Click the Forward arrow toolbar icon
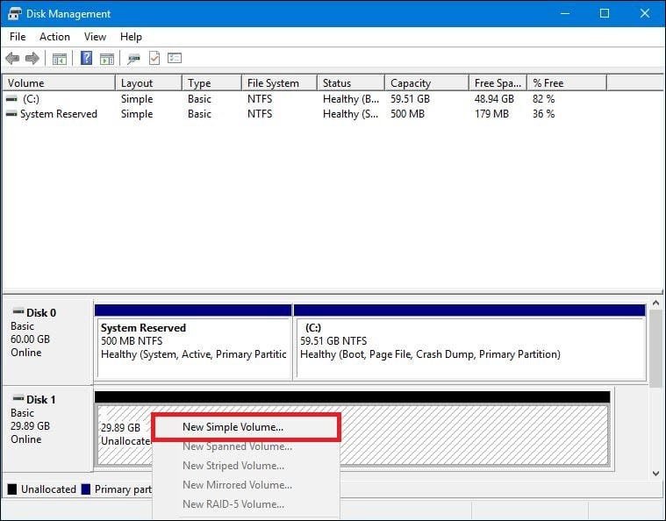 point(32,58)
